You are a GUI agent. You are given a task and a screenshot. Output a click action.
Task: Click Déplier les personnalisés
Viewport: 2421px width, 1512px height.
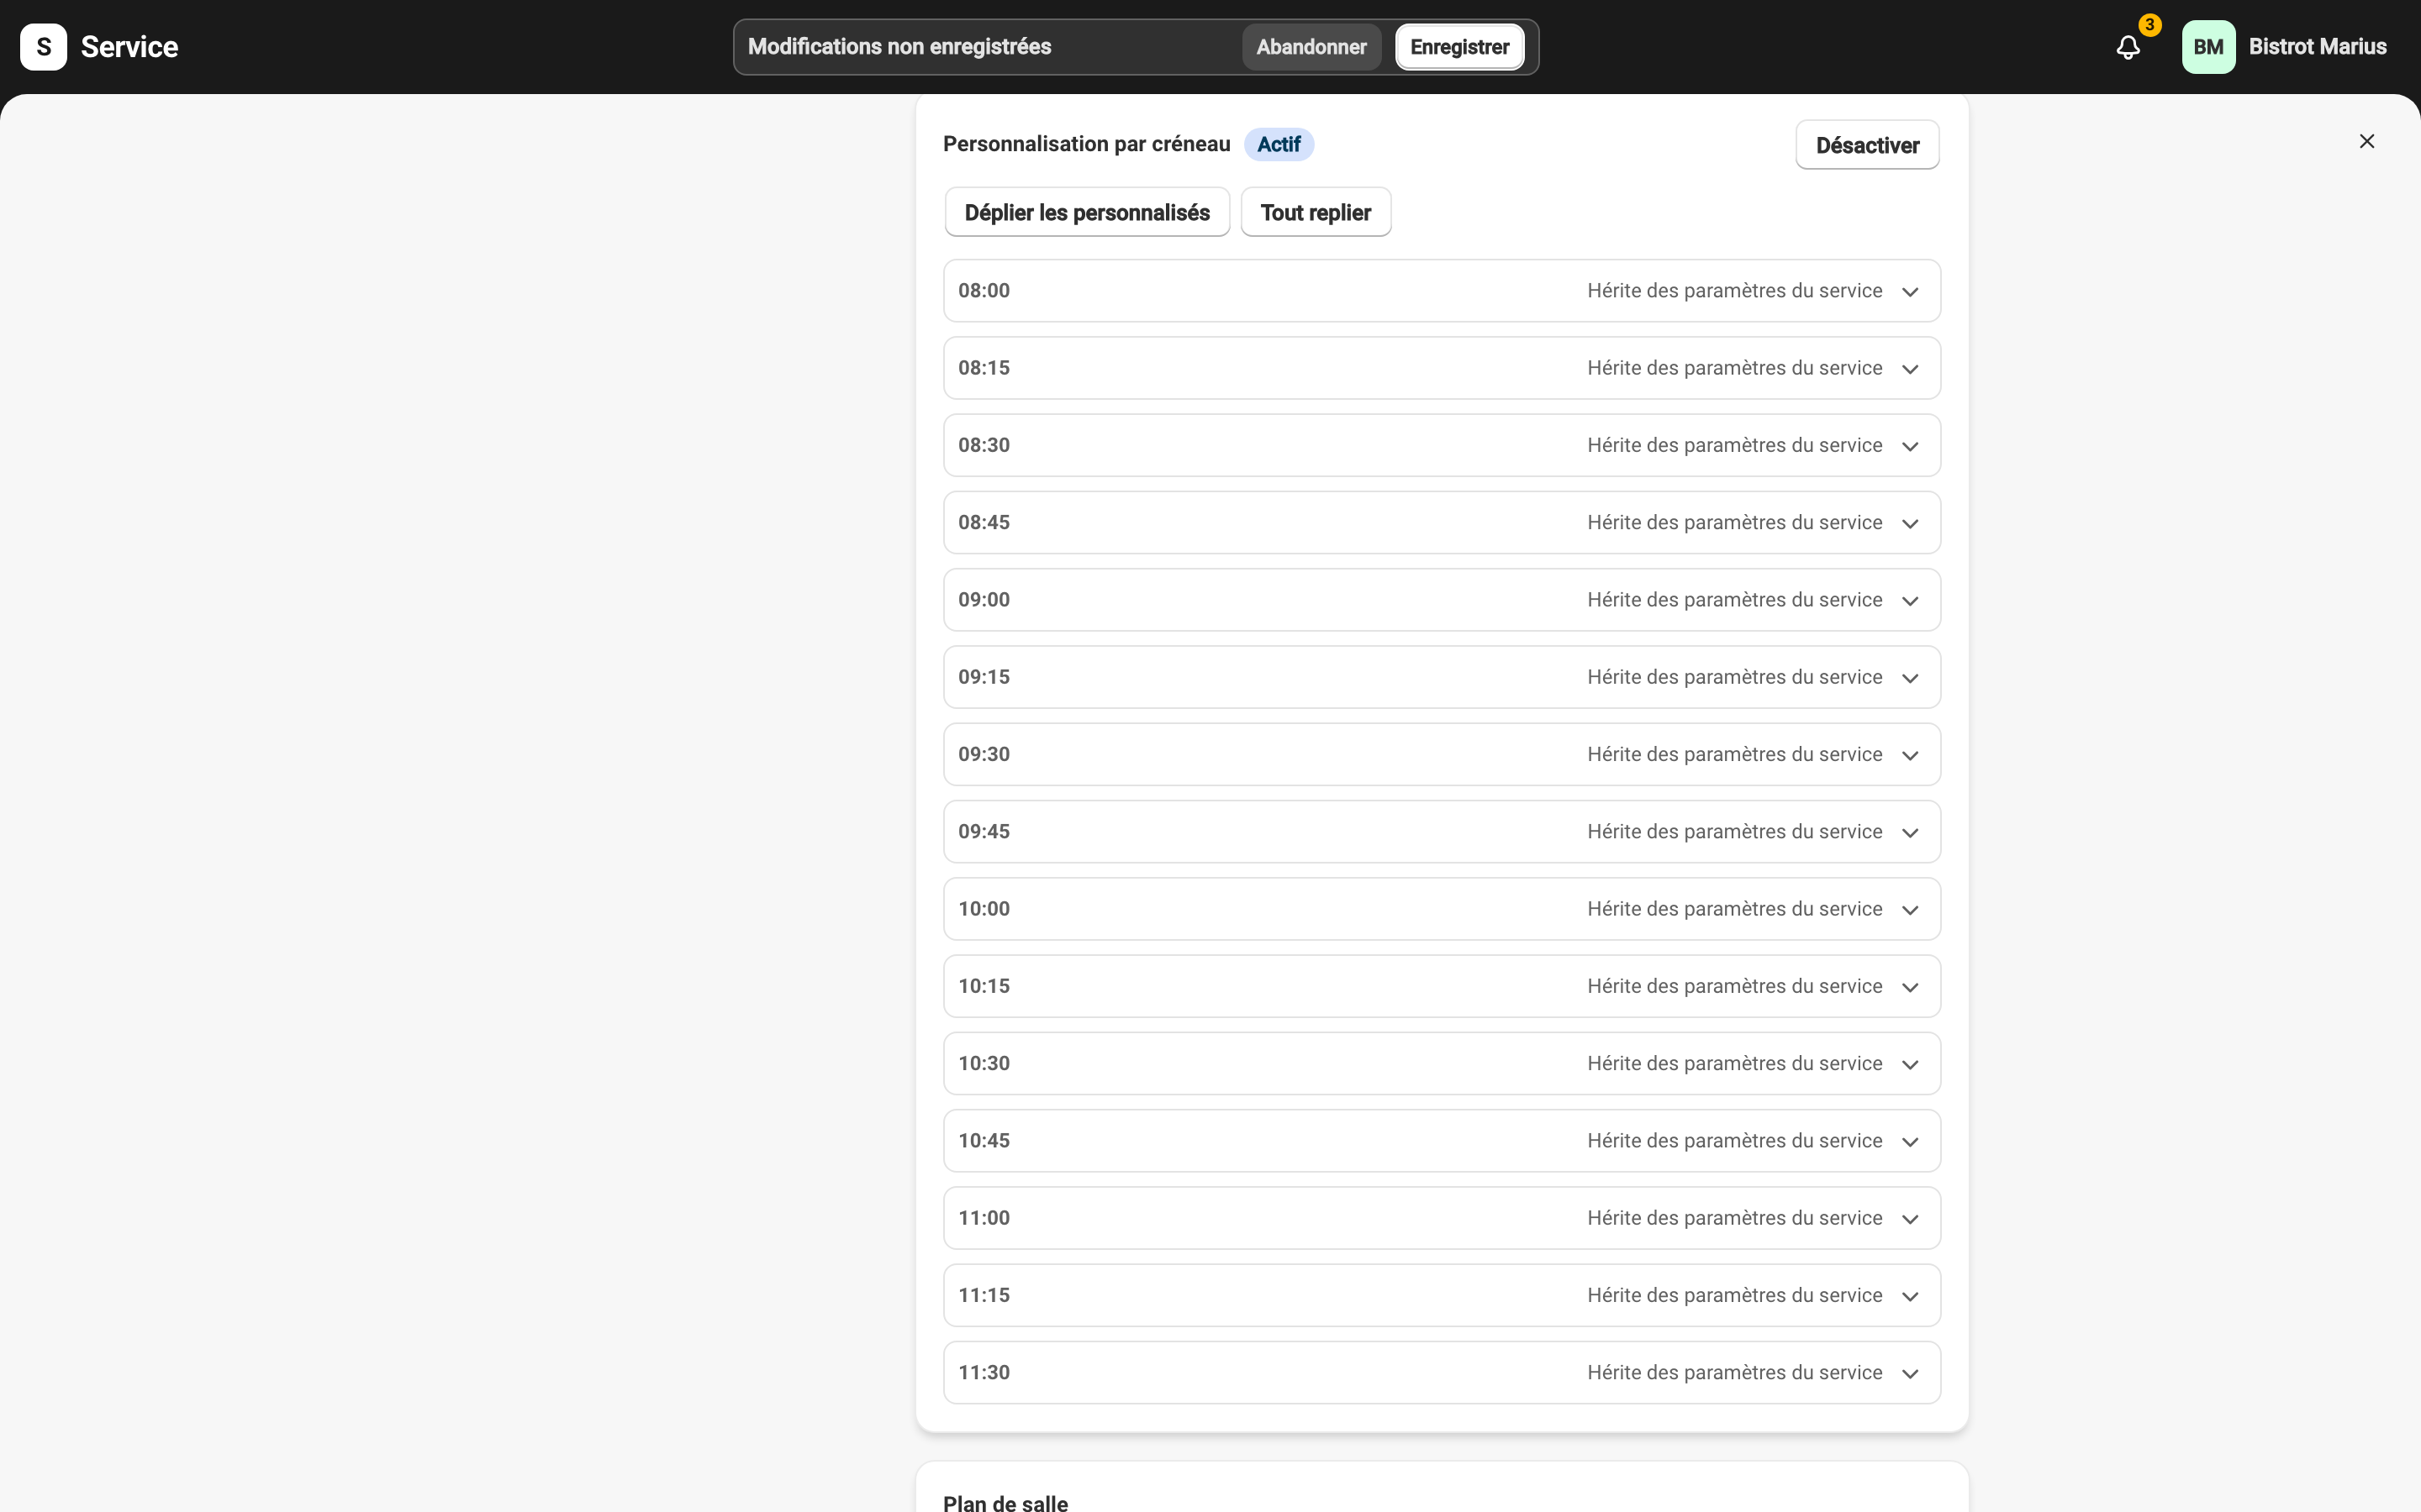[1086, 212]
